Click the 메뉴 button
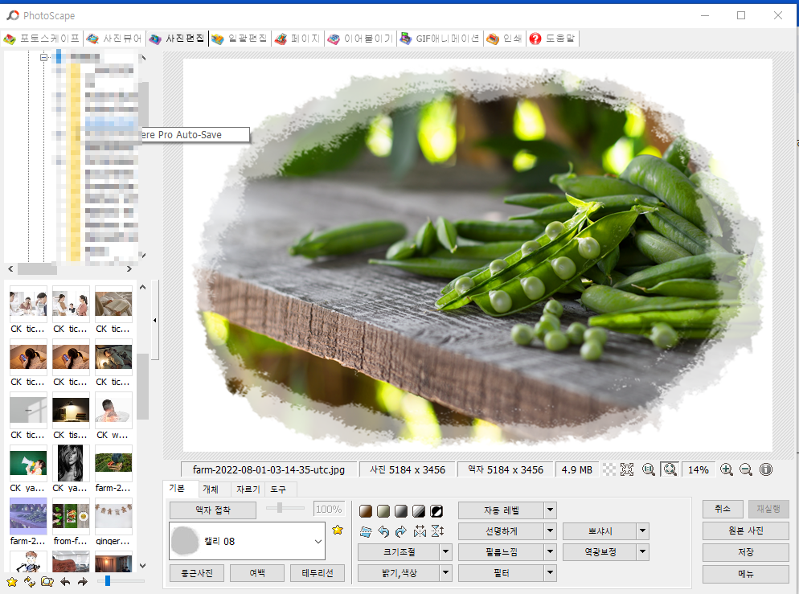 745,574
